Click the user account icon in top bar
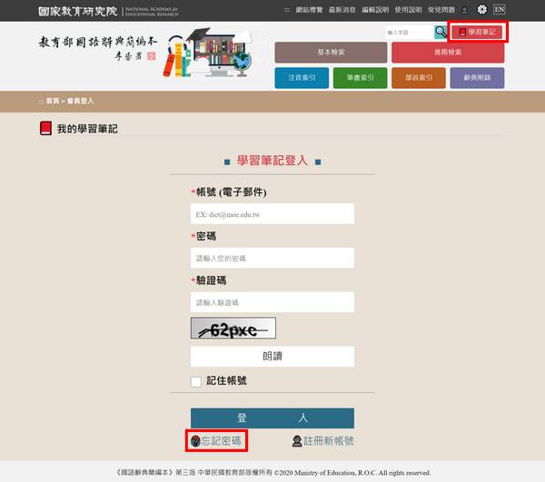 tap(464, 10)
